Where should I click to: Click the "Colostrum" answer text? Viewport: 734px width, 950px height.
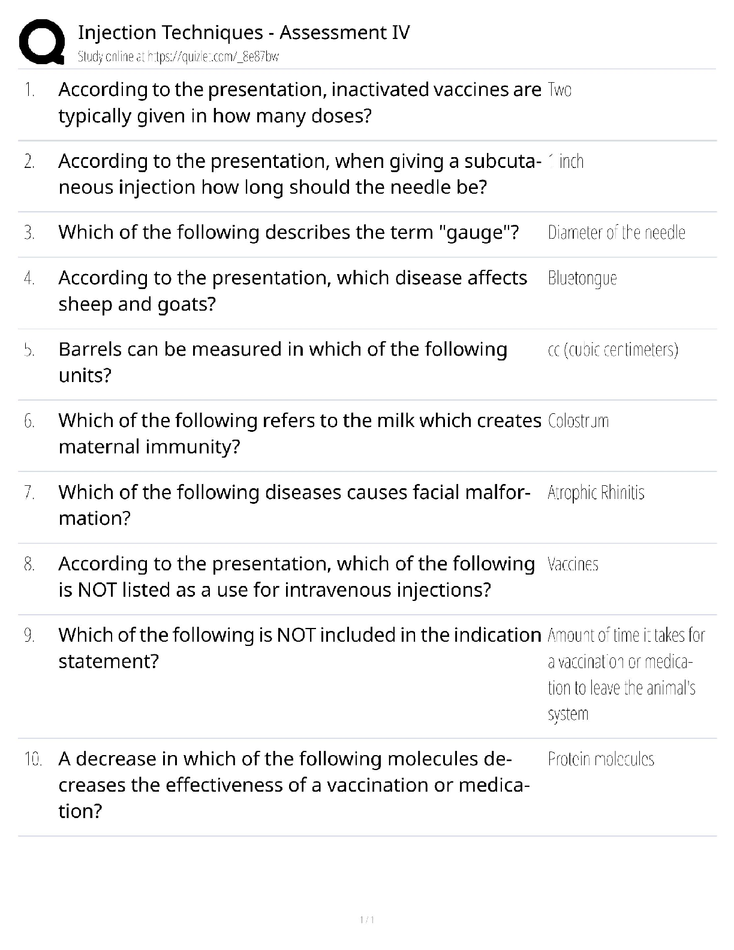tap(578, 421)
